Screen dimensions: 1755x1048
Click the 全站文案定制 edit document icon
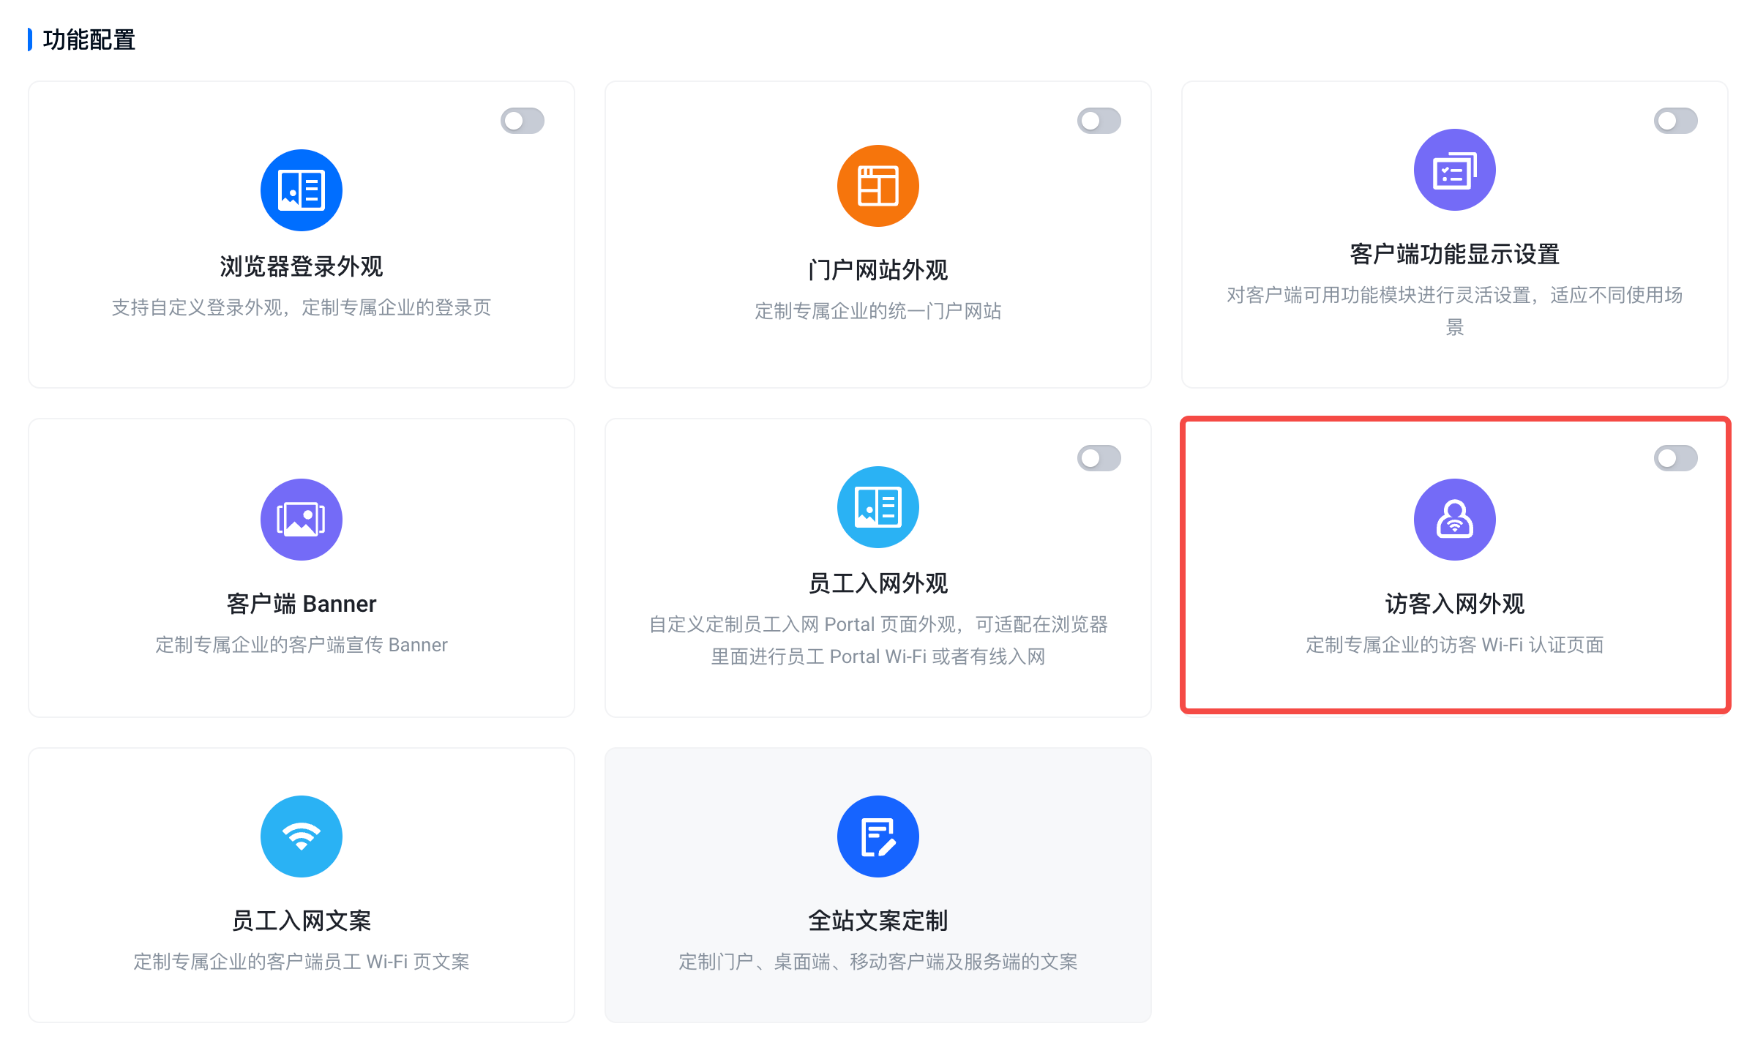click(877, 836)
